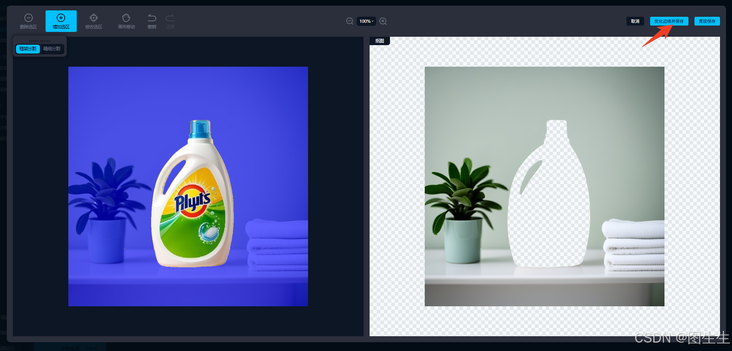
Task: Switch to 精细分割 segmentation mode
Action: pyautogui.click(x=52, y=49)
